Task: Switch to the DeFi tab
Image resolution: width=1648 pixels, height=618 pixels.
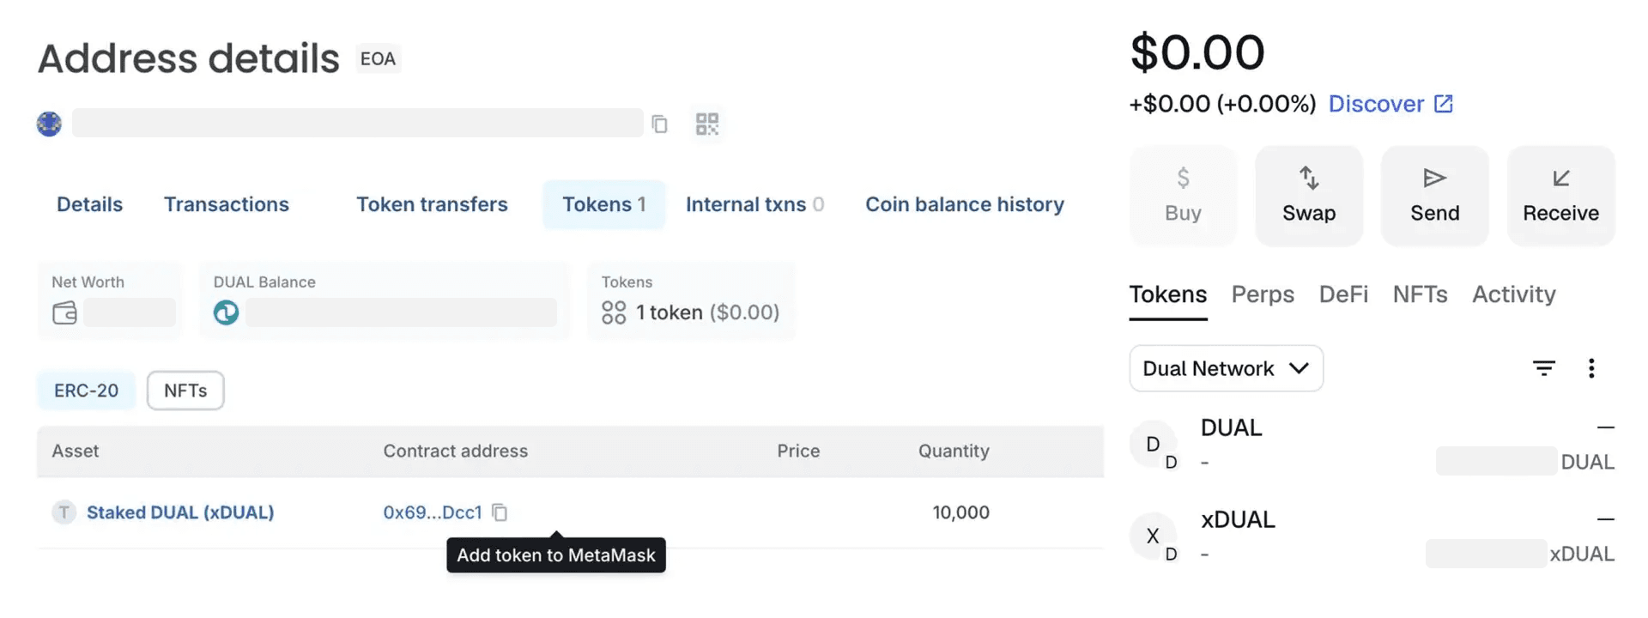Action: 1343,294
